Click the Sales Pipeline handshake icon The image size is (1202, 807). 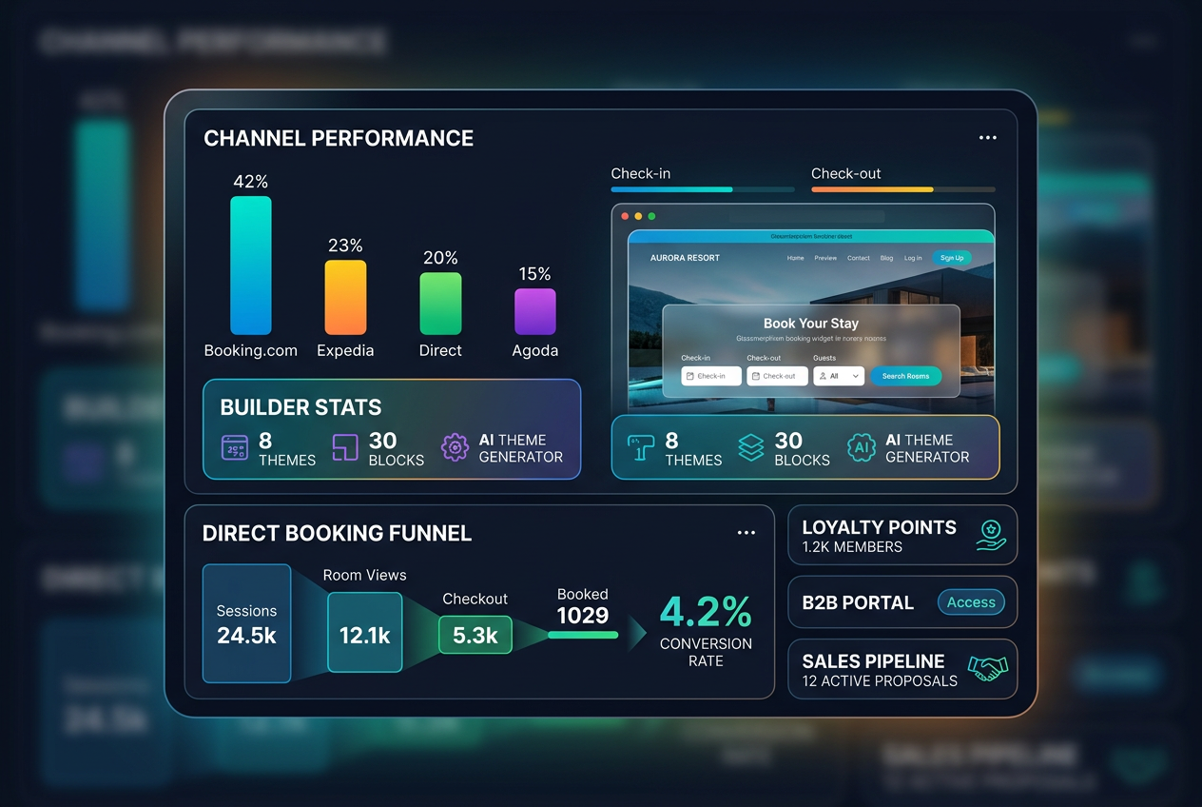tap(987, 669)
